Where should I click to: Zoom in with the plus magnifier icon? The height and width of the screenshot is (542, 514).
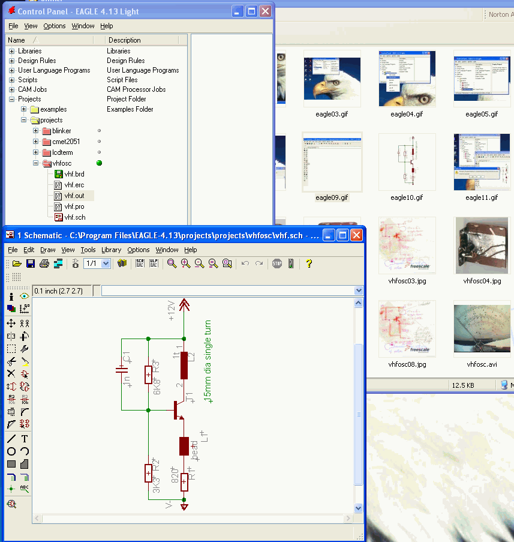pos(185,263)
